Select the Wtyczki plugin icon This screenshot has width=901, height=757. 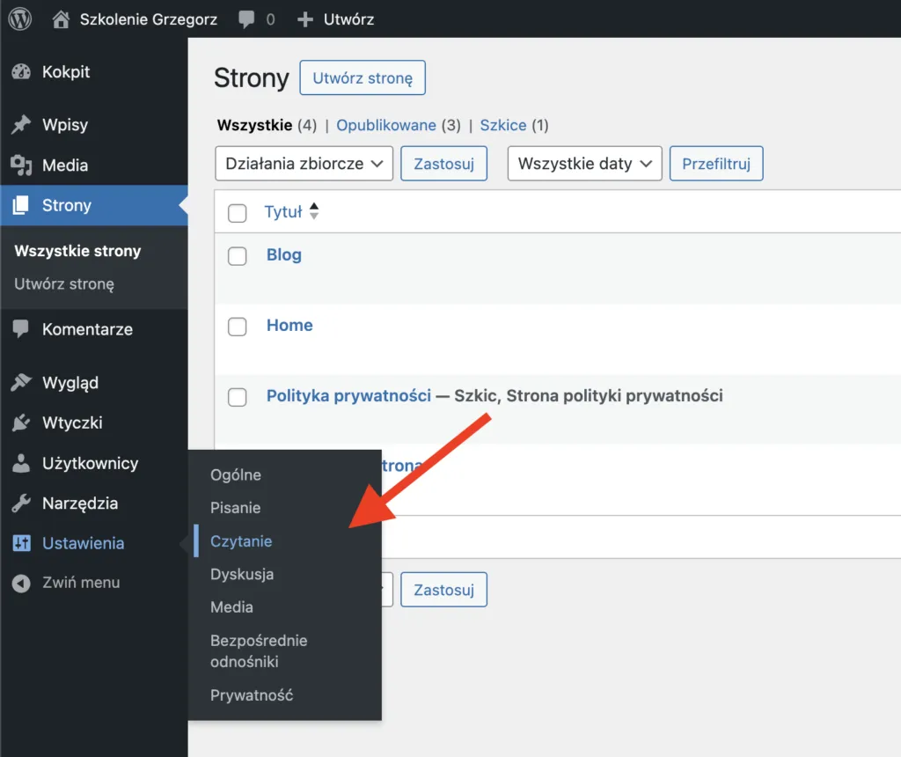click(x=20, y=423)
